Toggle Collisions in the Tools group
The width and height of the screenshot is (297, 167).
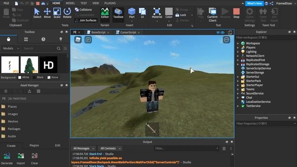coord(84,9)
